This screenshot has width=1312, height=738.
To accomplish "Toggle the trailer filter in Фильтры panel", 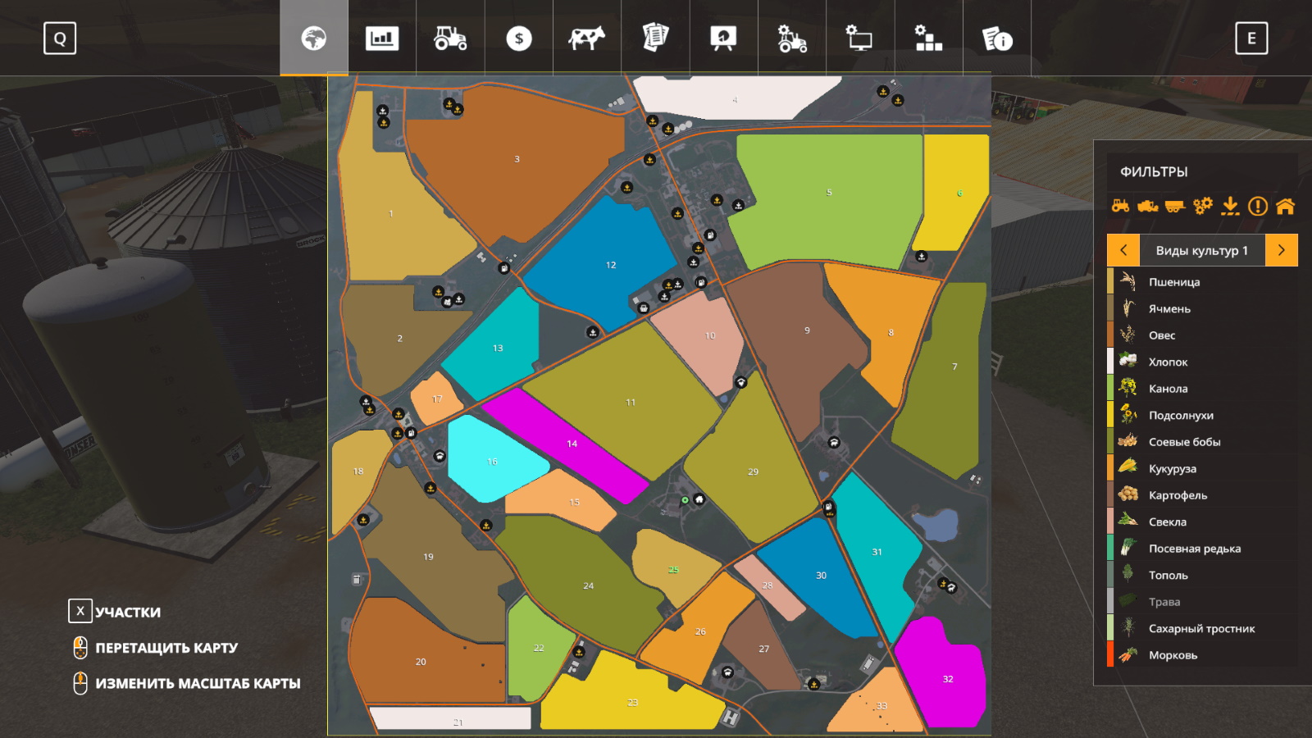I will [1175, 206].
